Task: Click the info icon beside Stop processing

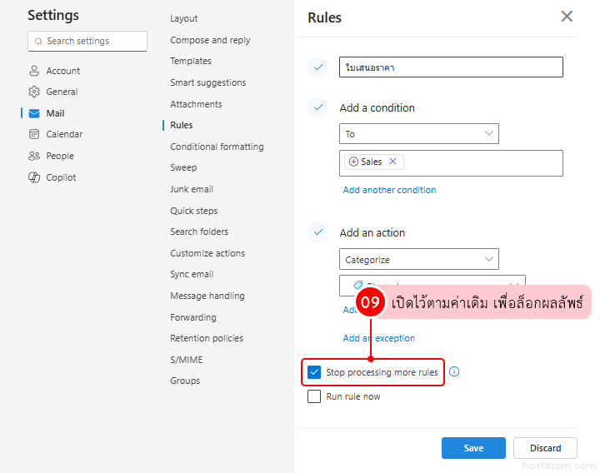Action: [x=454, y=371]
